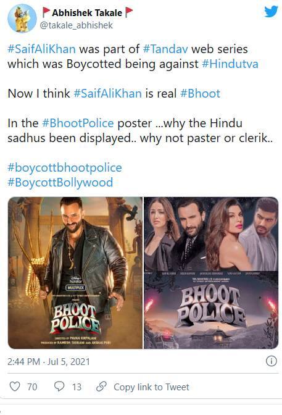Click the chain link copy icon

click(x=101, y=387)
